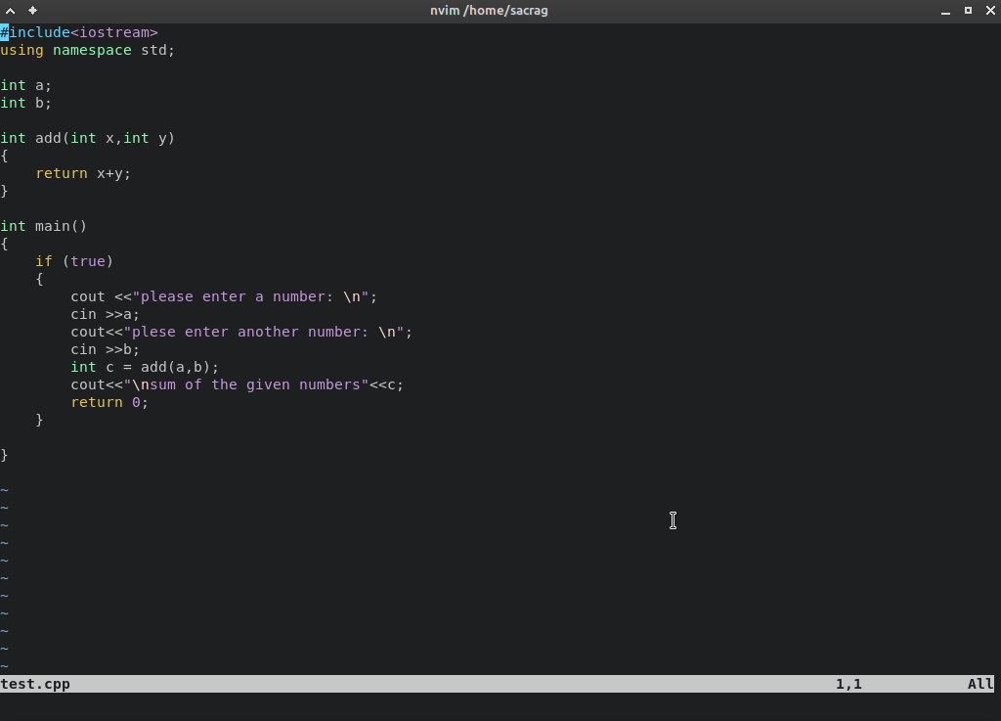The width and height of the screenshot is (1001, 721).
Task: Click the if (true) condition line
Action: (74, 261)
